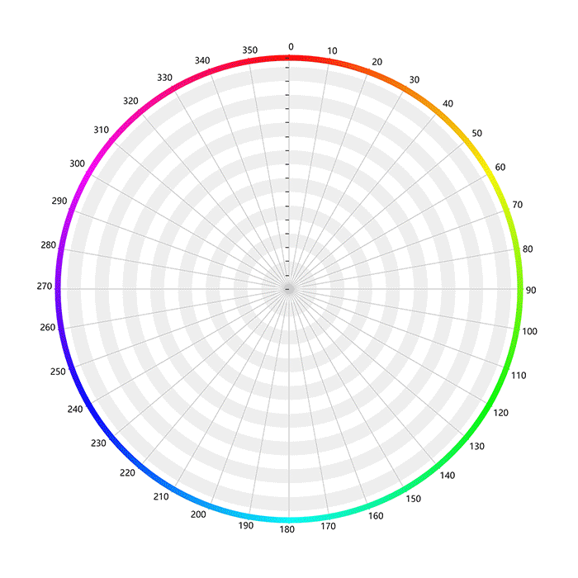Pick magenta on hue ring near 300 degrees
Viewport: 578px width, 578px height.
click(x=89, y=173)
